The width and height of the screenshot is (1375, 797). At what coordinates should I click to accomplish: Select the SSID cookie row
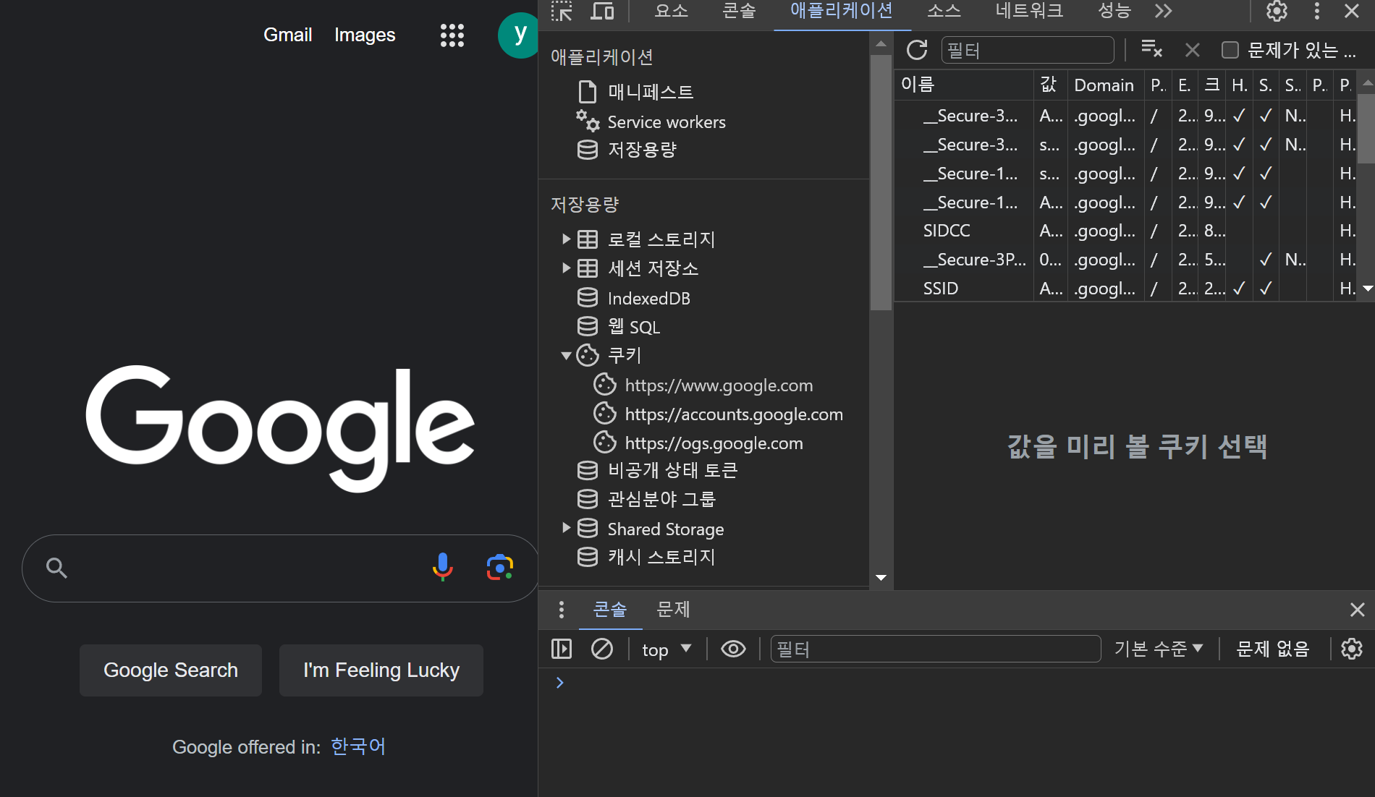coord(1125,289)
